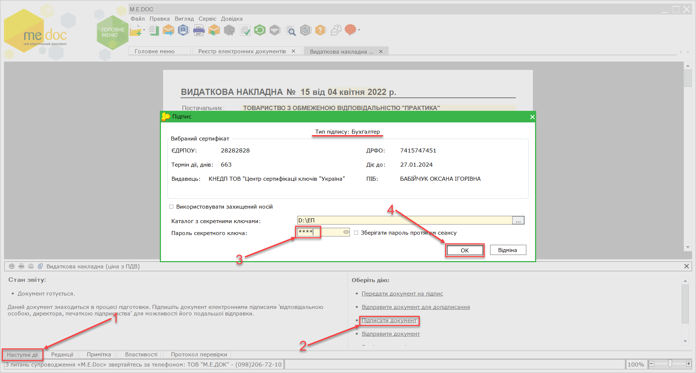Cancel signing with the Відміна button

pos(508,250)
